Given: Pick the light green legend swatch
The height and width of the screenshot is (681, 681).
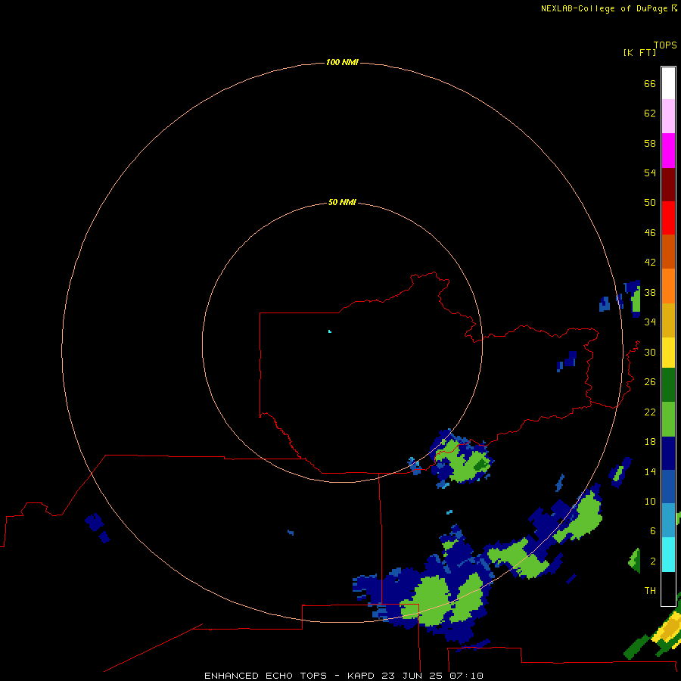Looking at the screenshot, I should click(668, 419).
